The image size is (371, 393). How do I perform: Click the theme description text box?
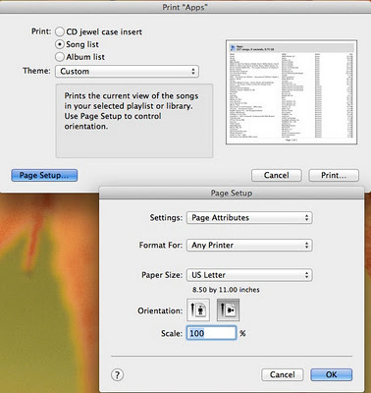coord(134,121)
